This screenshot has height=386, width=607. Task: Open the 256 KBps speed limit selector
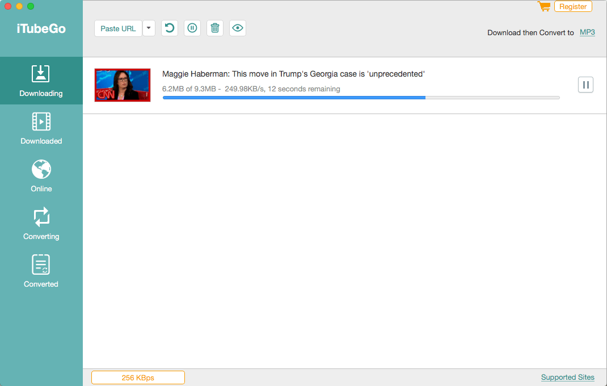tap(138, 377)
